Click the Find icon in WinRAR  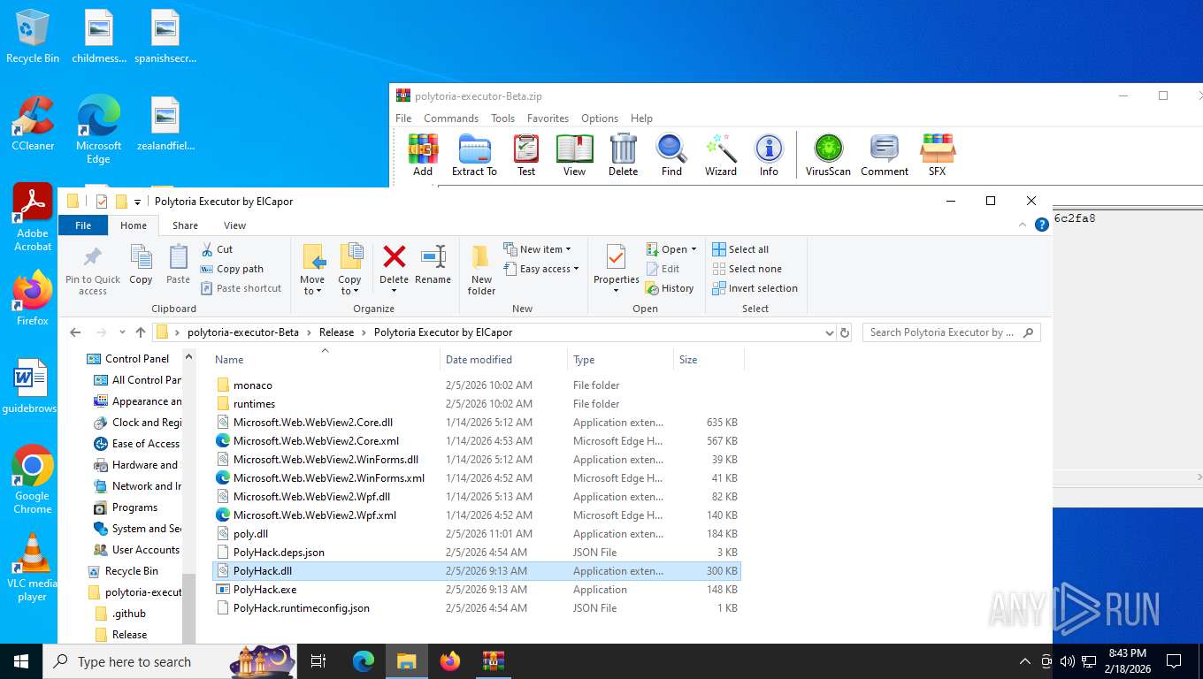coord(671,155)
